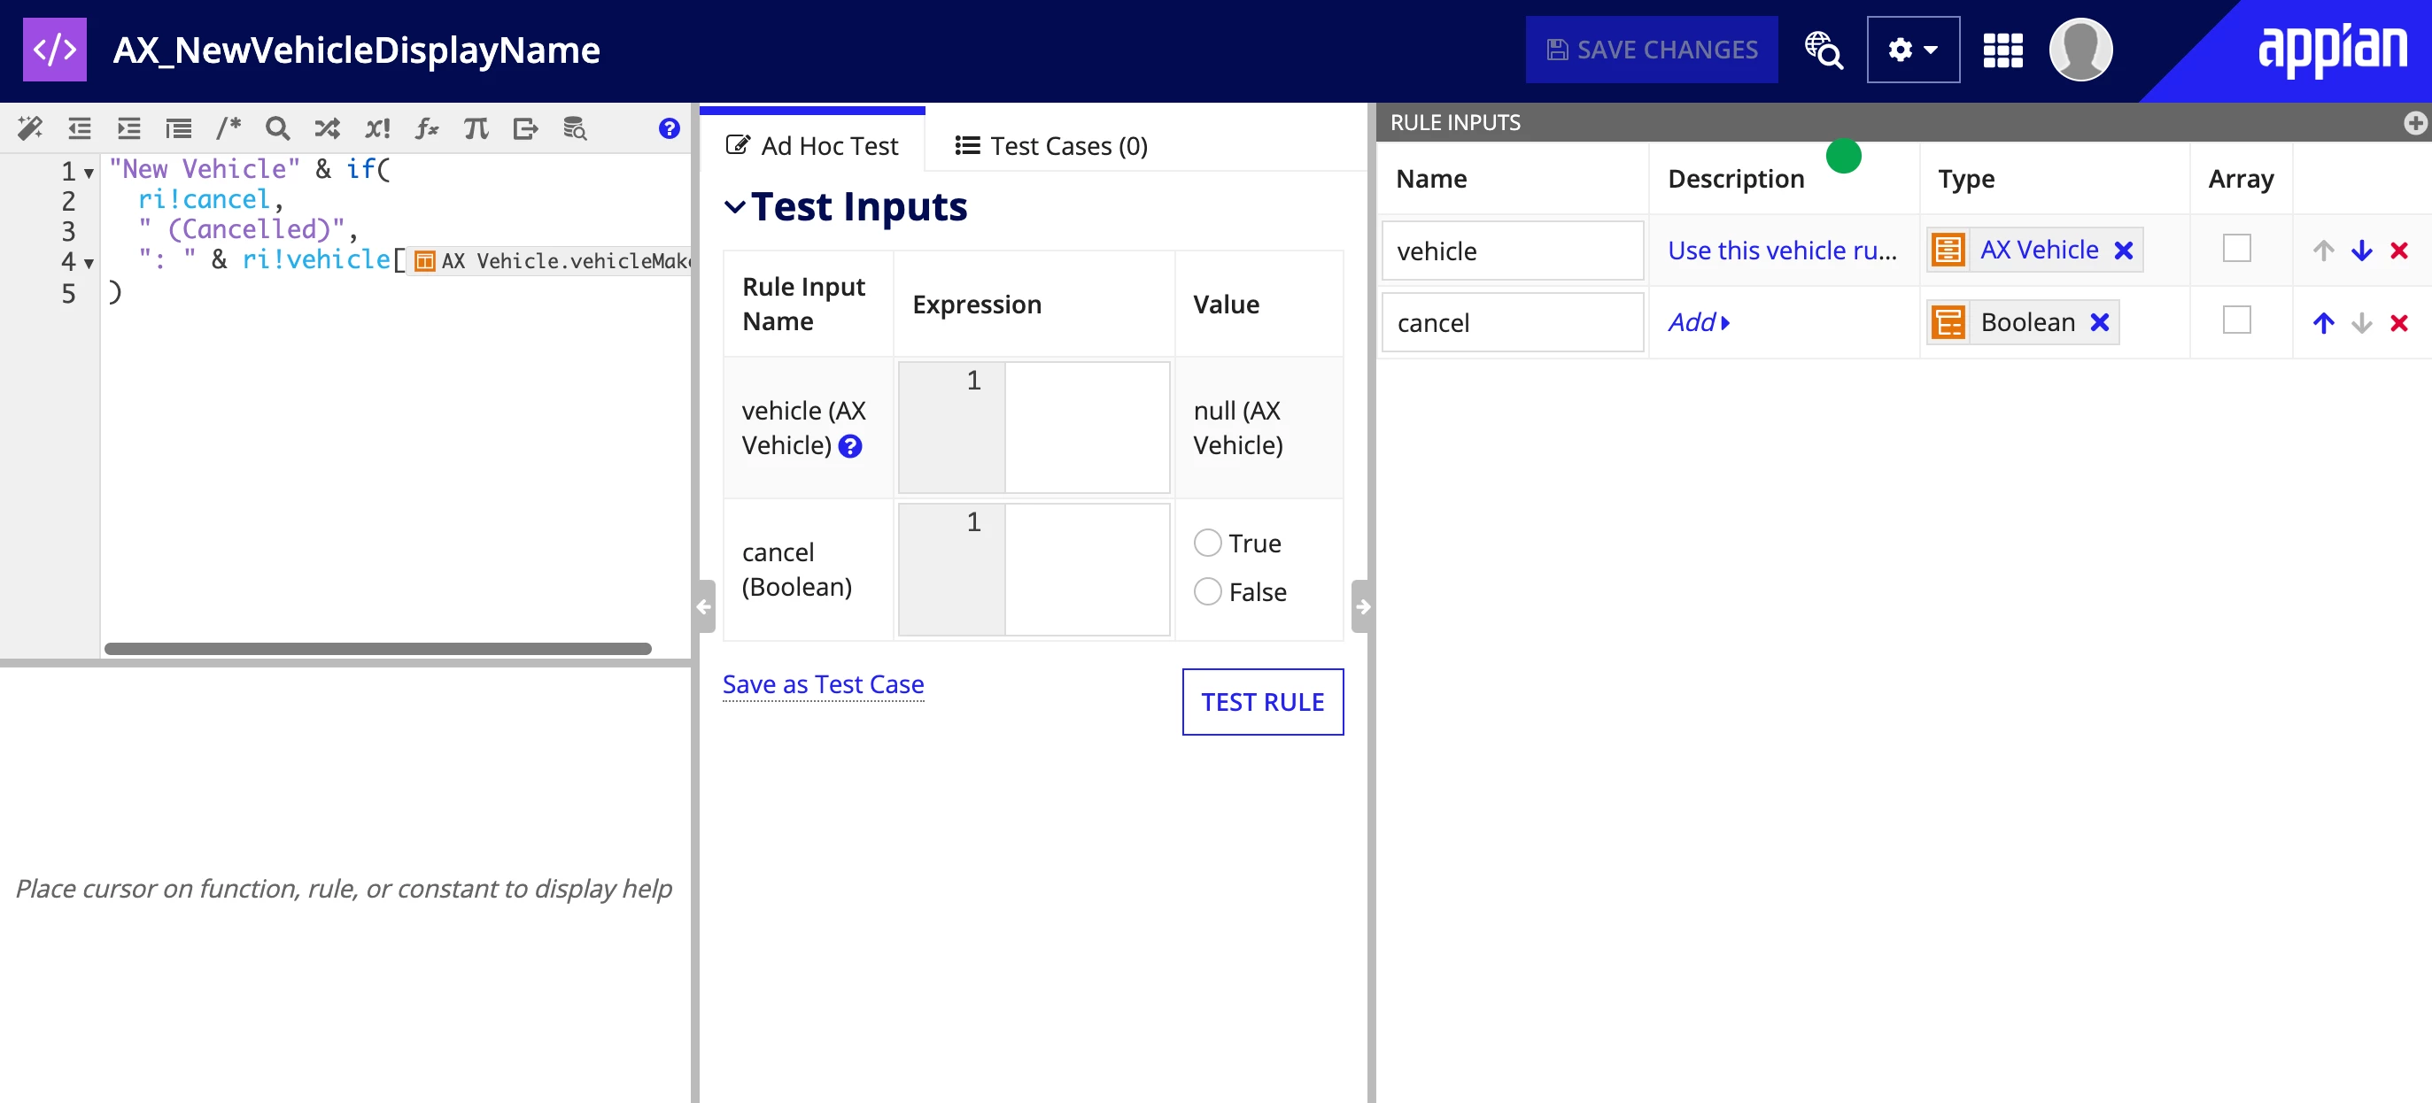
Task: Click Add description link for cancel
Action: [x=1699, y=323]
